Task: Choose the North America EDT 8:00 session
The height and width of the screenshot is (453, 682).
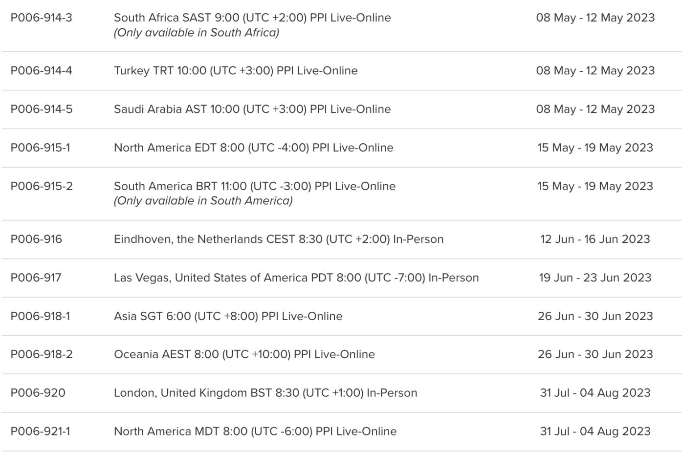Action: coord(253,148)
